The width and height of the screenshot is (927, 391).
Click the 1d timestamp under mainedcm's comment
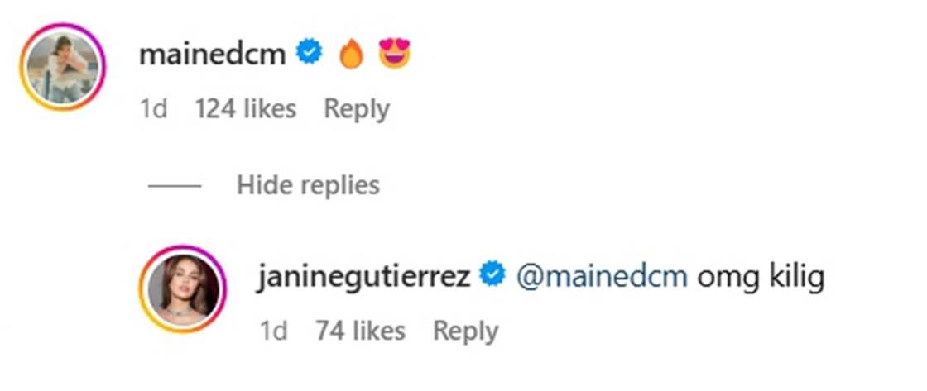click(x=153, y=108)
